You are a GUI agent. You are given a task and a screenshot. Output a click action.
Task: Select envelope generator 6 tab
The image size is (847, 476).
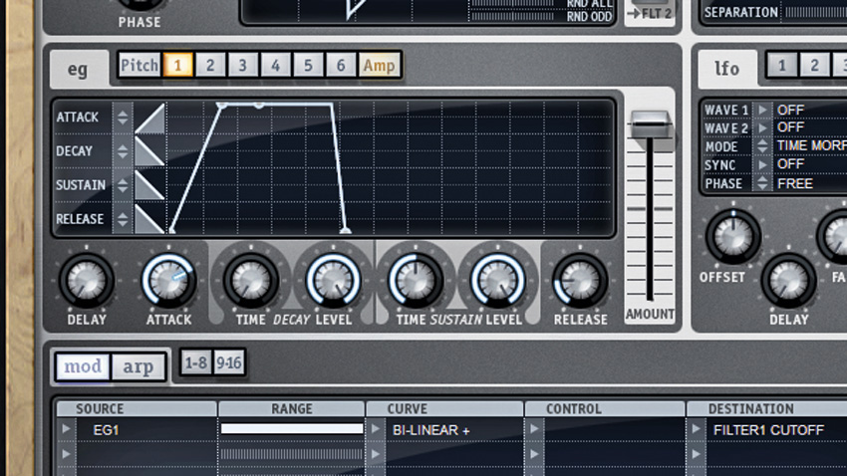coord(341,66)
